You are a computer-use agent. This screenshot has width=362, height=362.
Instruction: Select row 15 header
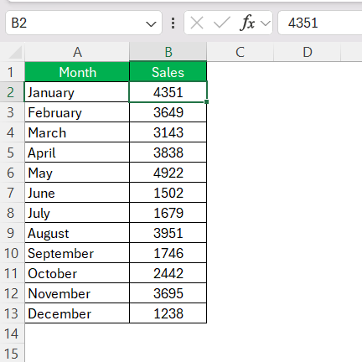[x=12, y=353]
